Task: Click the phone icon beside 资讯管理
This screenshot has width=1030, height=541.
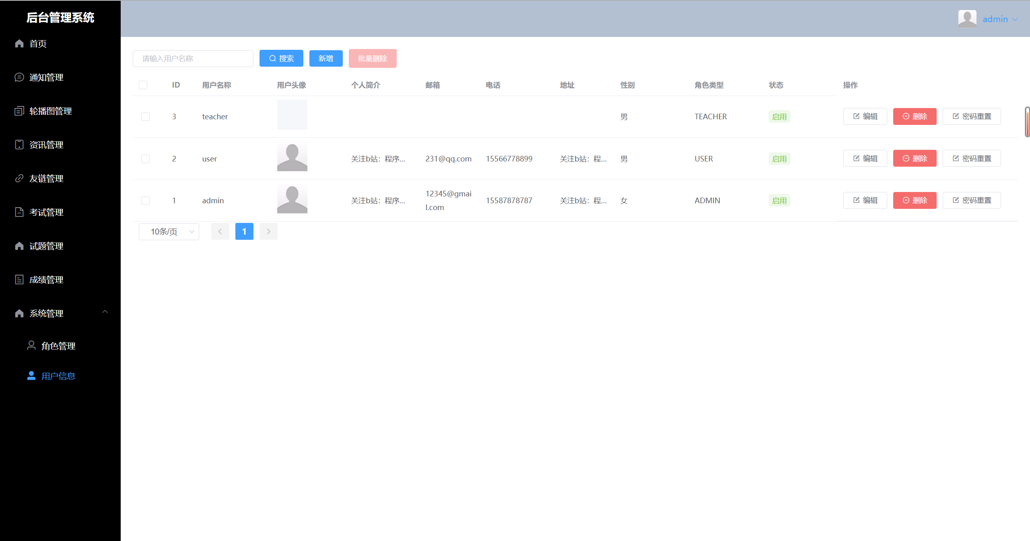Action: pos(19,145)
